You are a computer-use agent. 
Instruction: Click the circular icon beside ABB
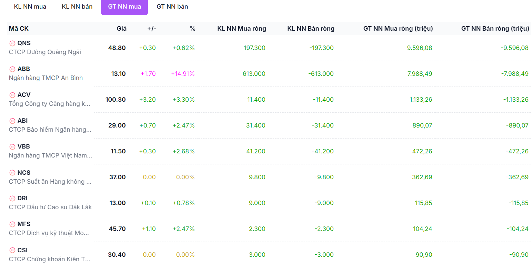click(12, 69)
